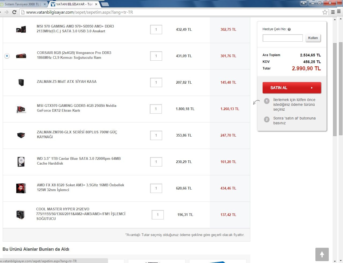Open the AMD FX X8 8320 processor thumbnail

click(21, 188)
